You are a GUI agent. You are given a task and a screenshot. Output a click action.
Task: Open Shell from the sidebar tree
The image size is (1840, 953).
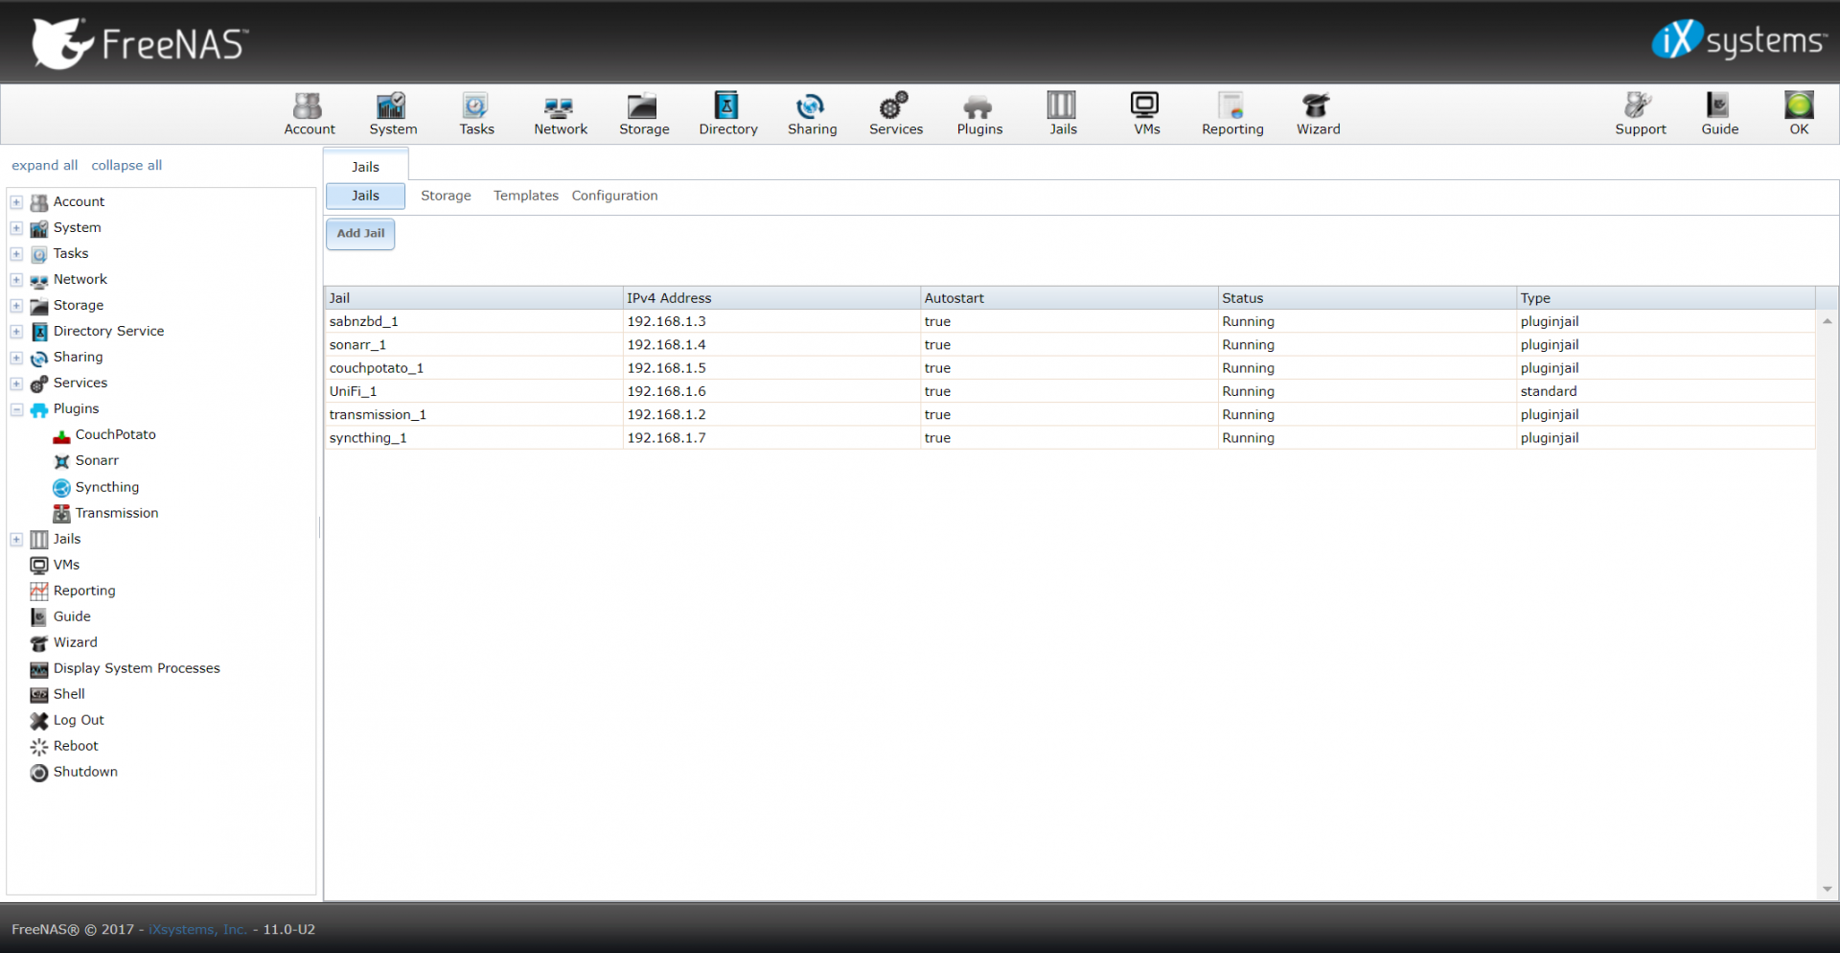coord(69,694)
